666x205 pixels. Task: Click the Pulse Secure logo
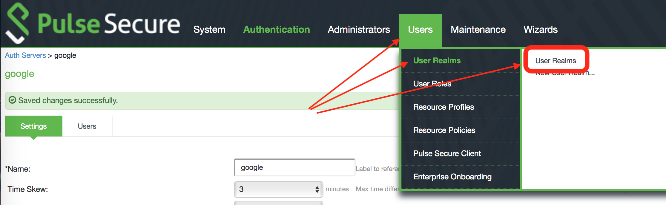93,24
